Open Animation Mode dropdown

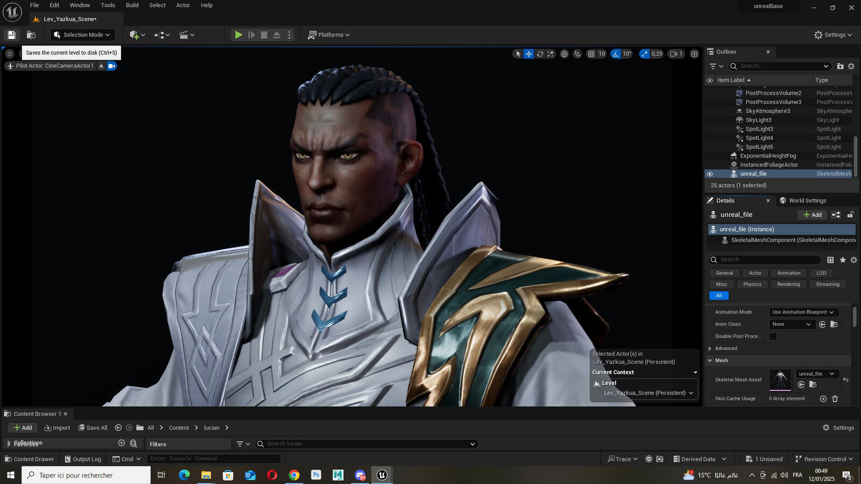(803, 312)
